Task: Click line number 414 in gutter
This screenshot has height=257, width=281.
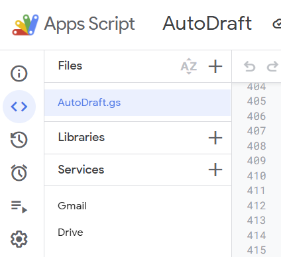Action: [256, 235]
